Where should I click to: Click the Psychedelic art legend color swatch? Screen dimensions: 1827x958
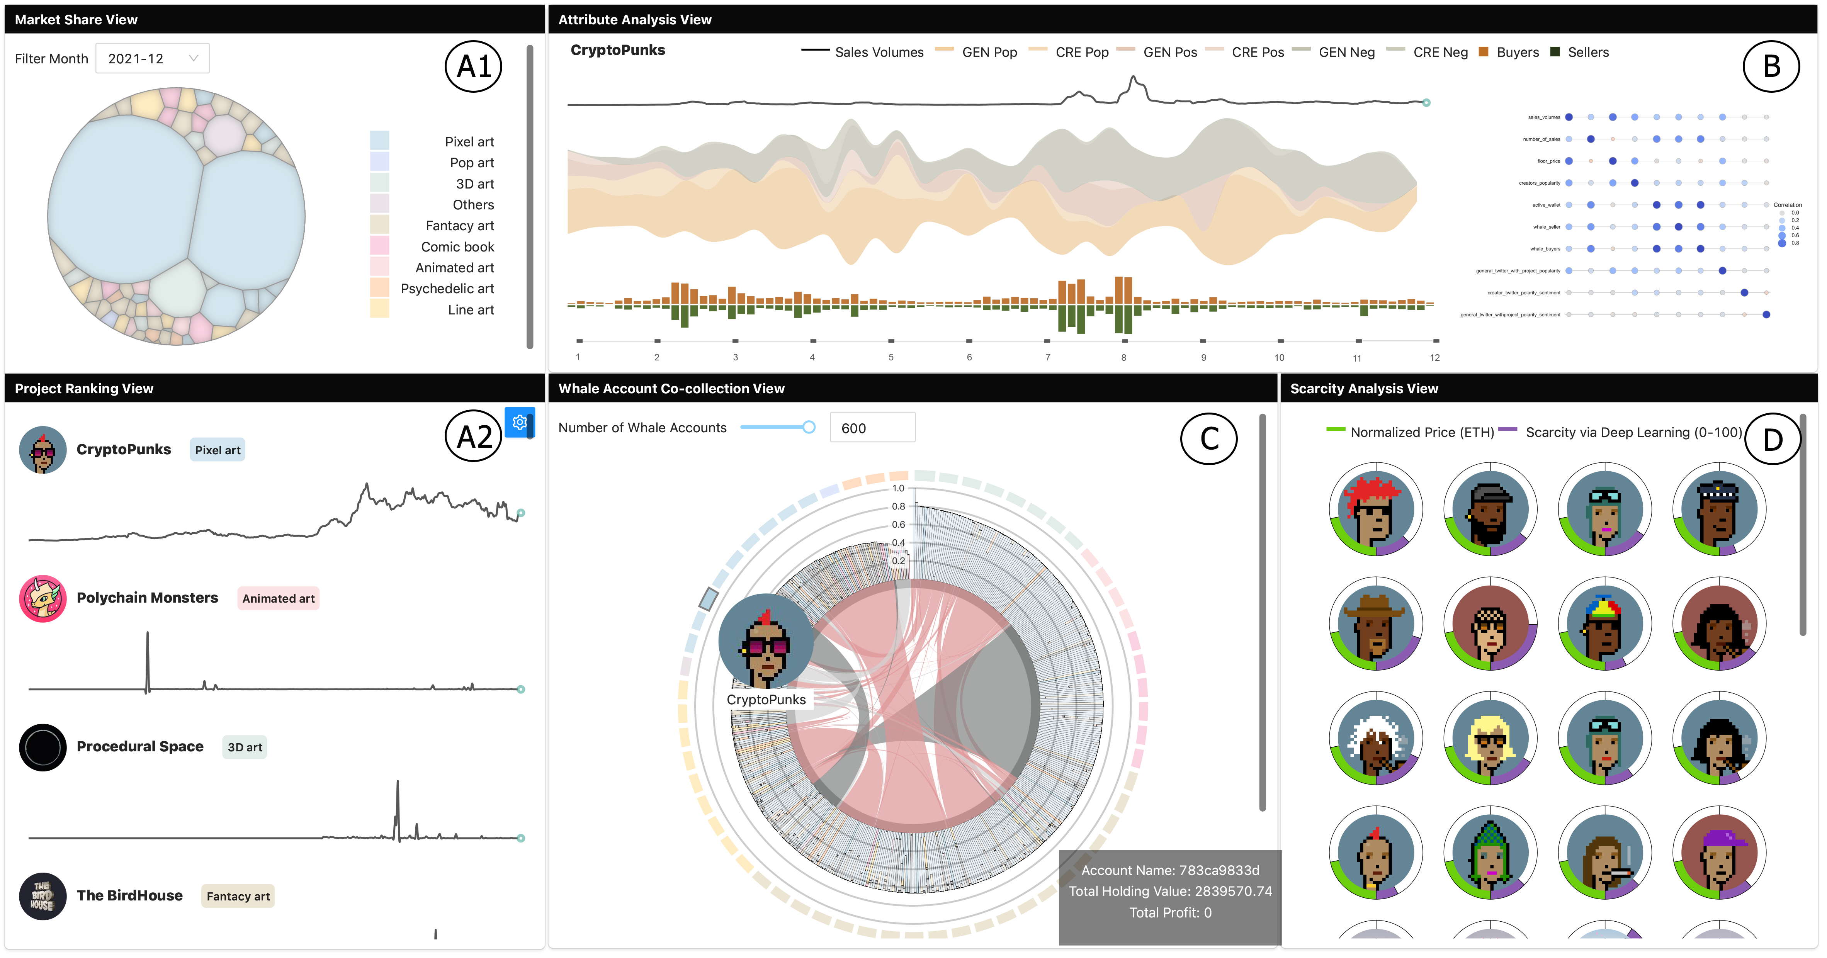click(379, 287)
